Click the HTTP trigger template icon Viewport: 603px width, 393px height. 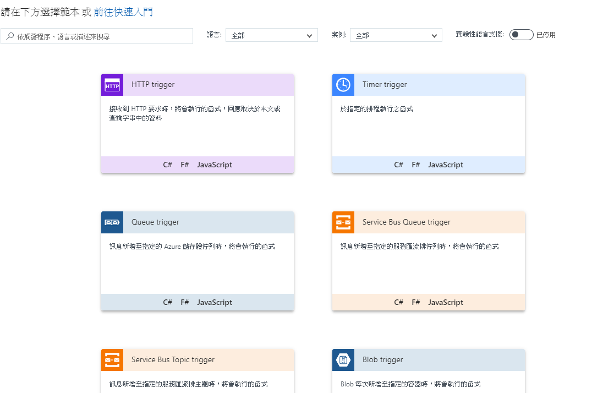coord(112,84)
